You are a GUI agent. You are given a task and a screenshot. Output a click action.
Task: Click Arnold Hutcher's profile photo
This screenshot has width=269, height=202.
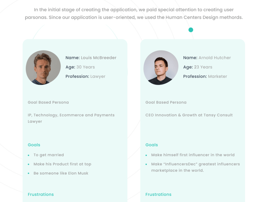161,68
